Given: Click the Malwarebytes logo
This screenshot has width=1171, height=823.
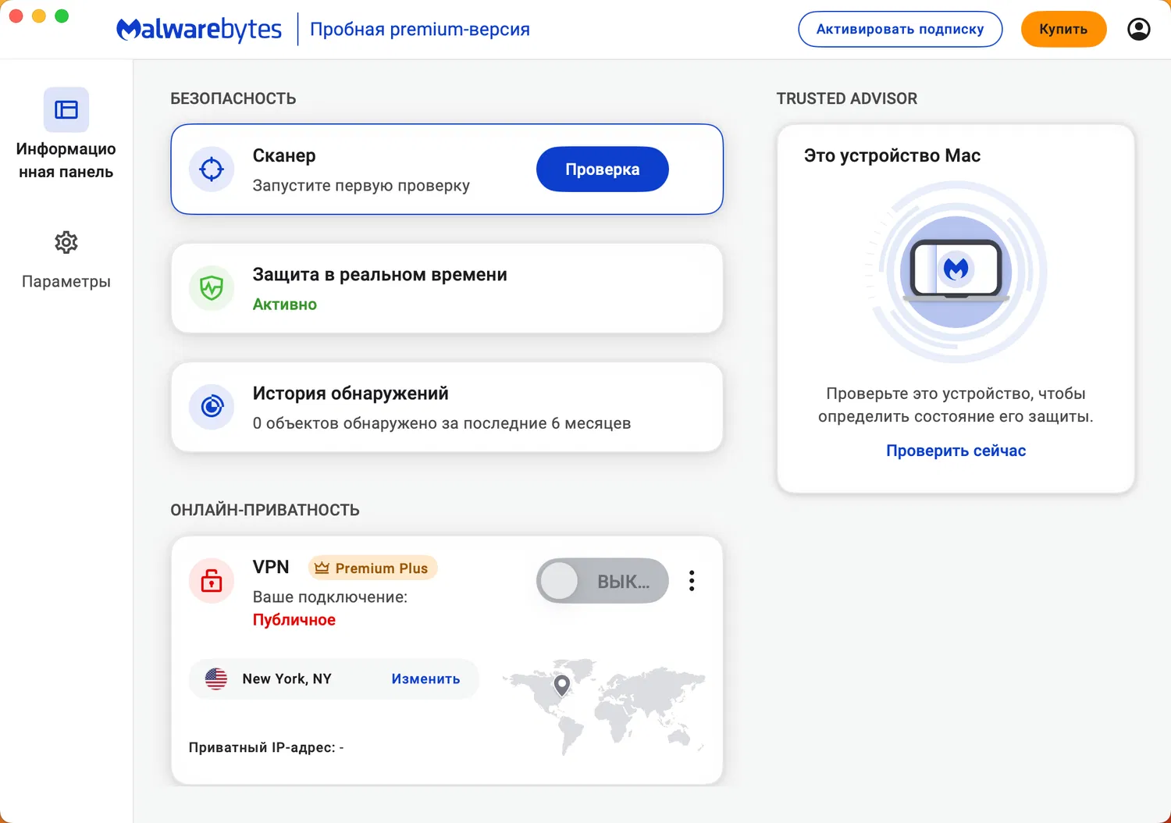Looking at the screenshot, I should pyautogui.click(x=199, y=30).
